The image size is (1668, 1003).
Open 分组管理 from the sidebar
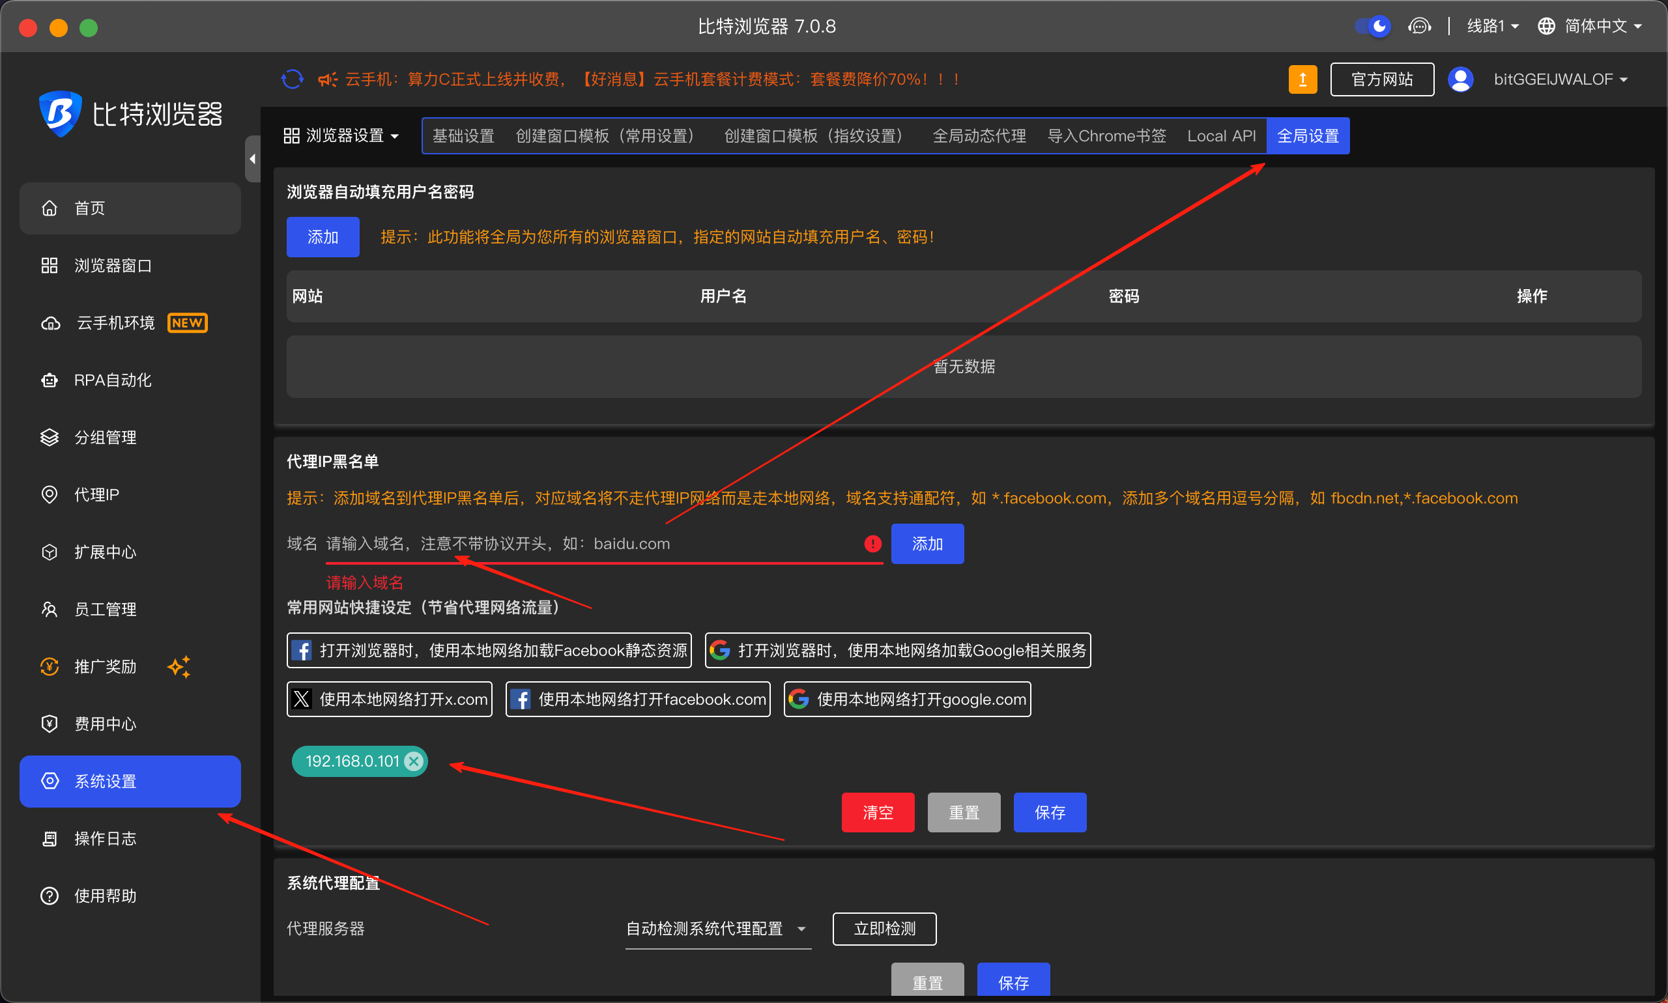[106, 436]
